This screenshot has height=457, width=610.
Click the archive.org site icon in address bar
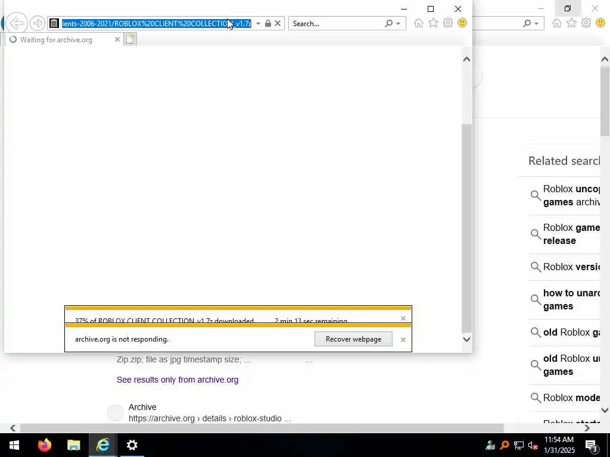pos(54,23)
